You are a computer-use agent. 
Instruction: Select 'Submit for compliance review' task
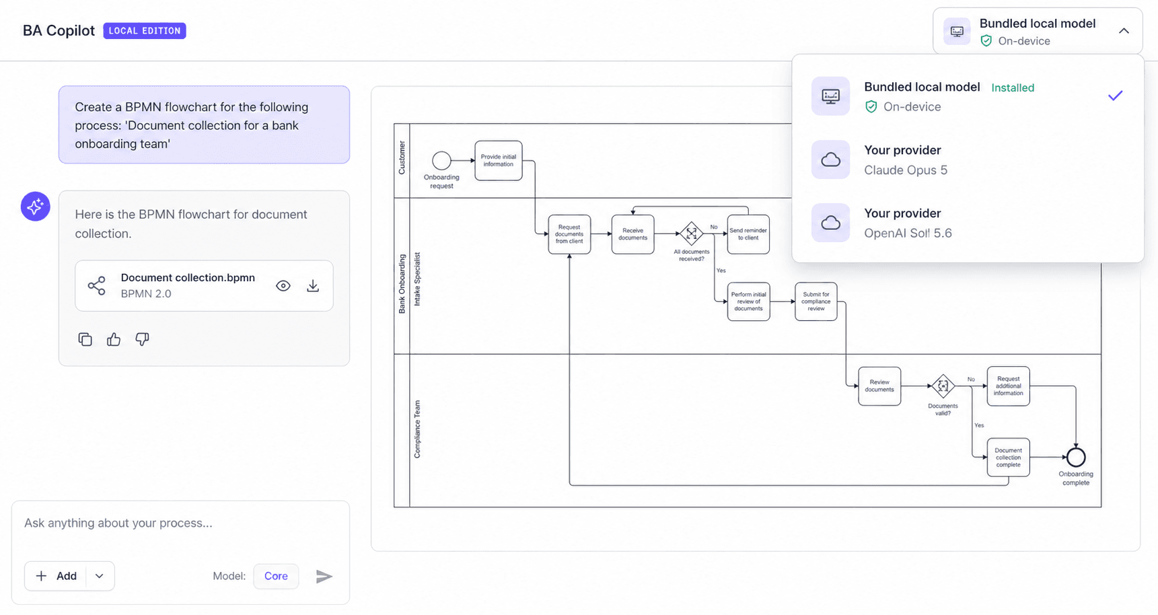(x=816, y=301)
